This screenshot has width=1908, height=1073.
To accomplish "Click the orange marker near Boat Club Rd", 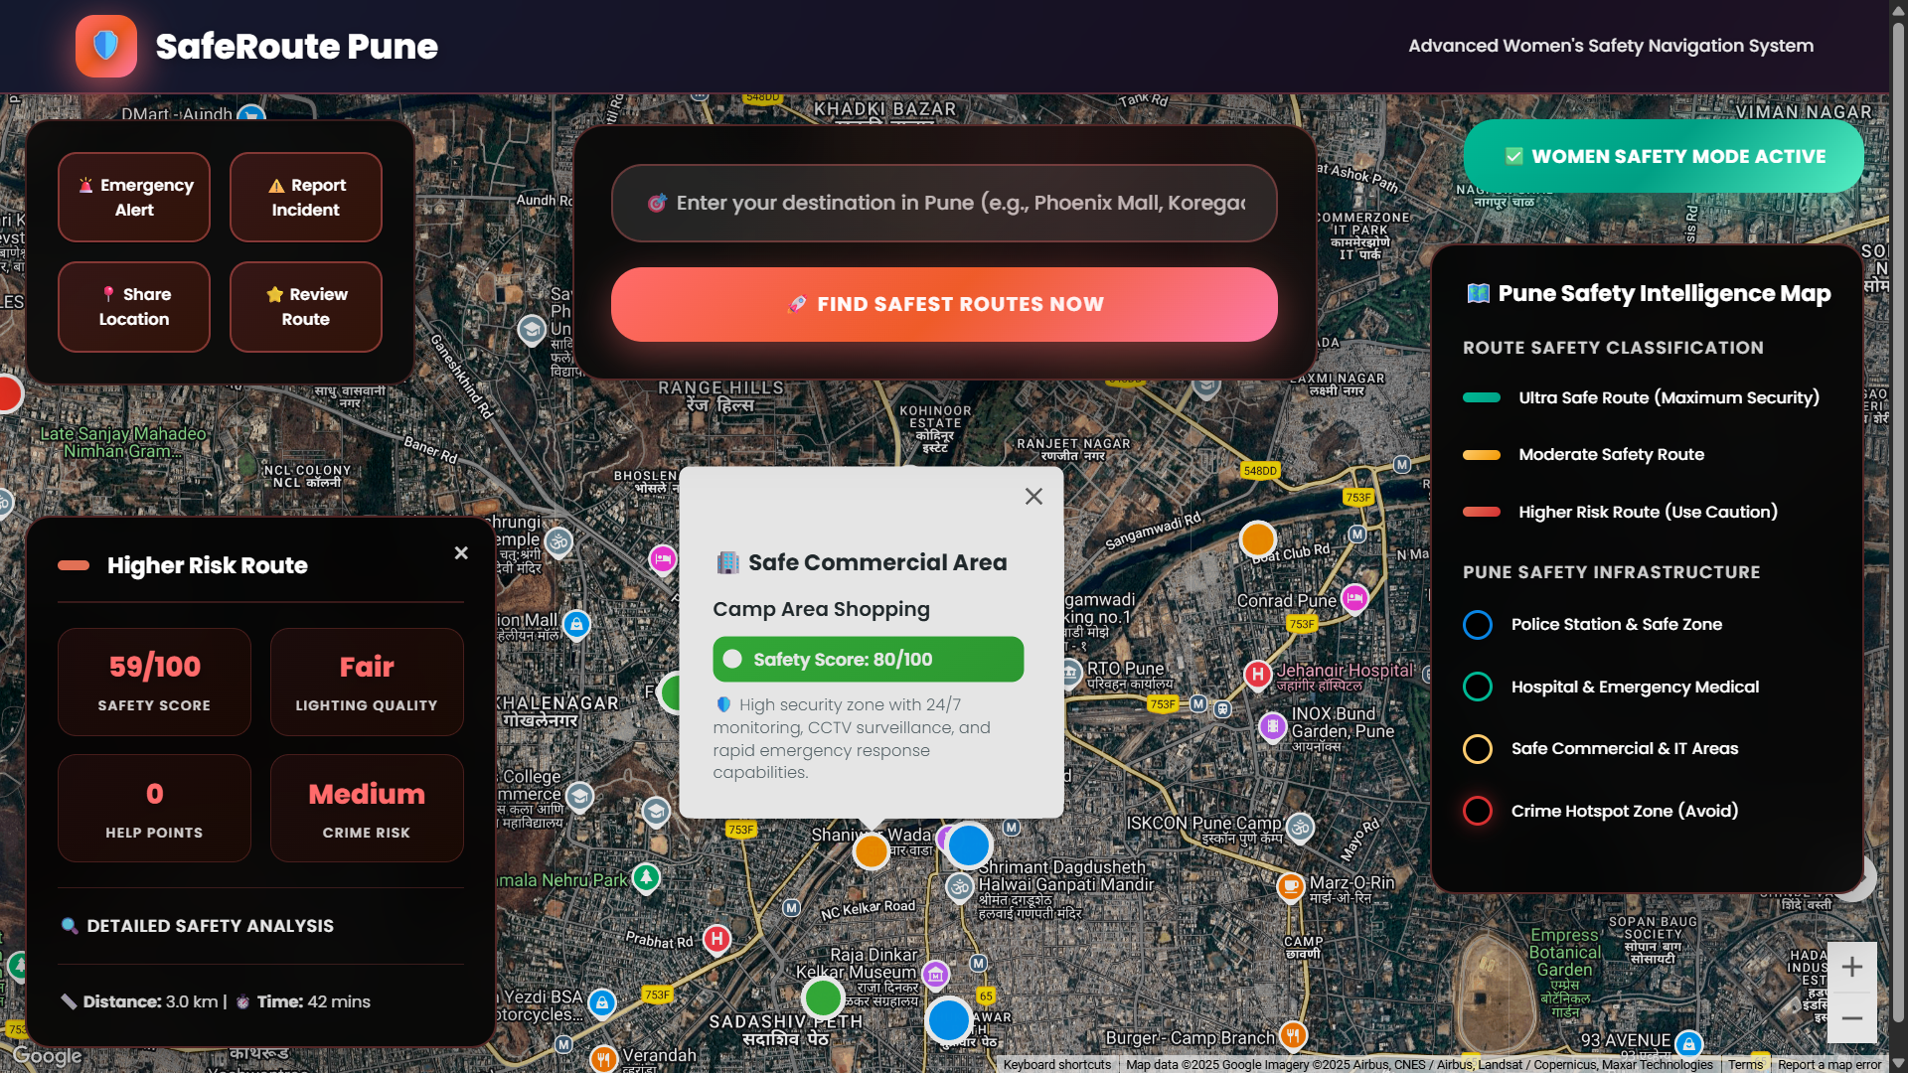I will click(1257, 539).
